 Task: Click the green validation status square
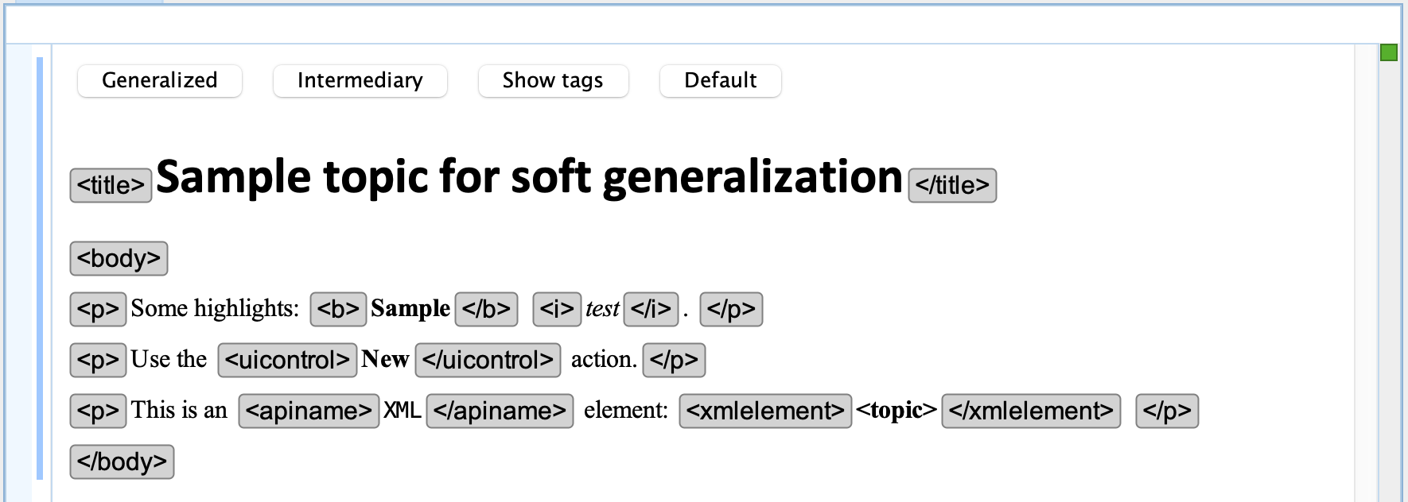1389,52
